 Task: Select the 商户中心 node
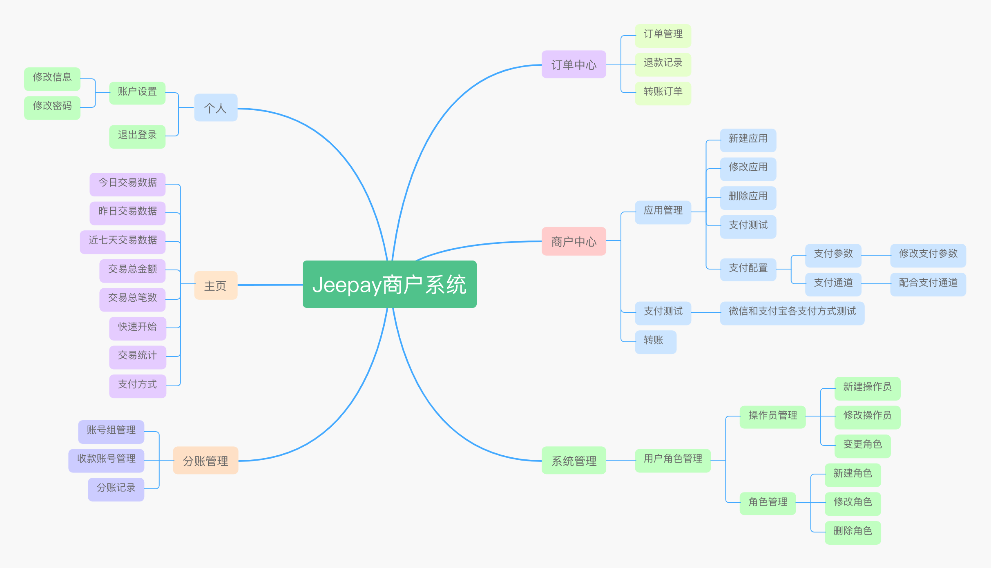coord(574,241)
